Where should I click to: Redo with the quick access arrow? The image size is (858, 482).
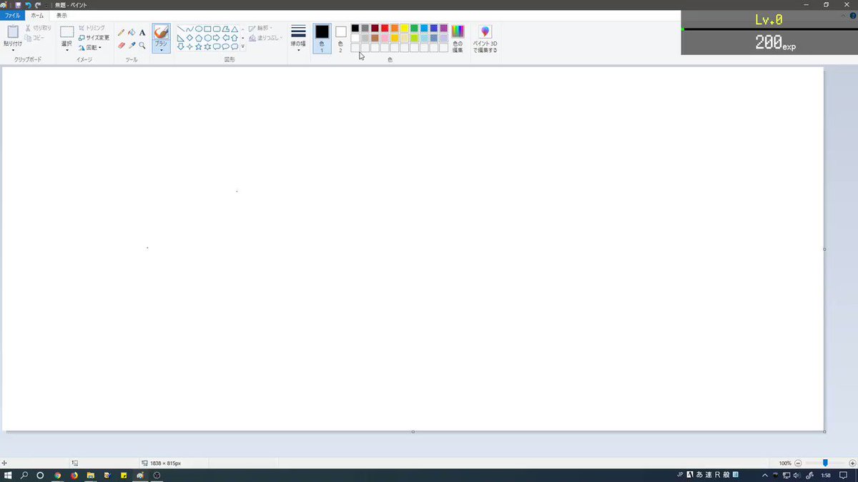pyautogui.click(x=38, y=5)
